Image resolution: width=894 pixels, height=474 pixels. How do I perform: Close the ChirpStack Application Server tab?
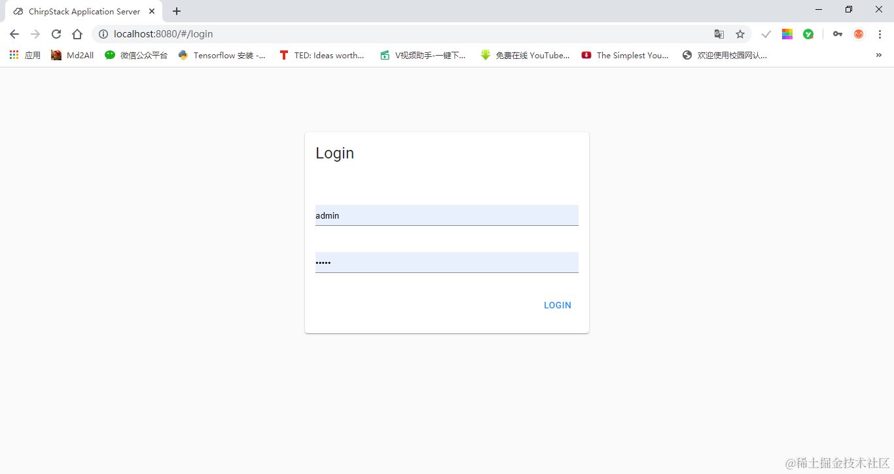point(152,11)
